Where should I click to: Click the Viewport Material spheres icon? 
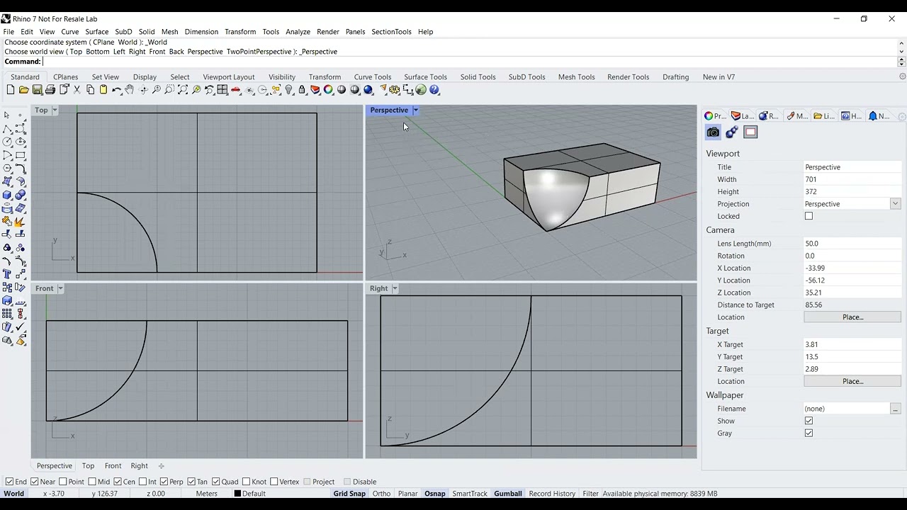[x=732, y=132]
